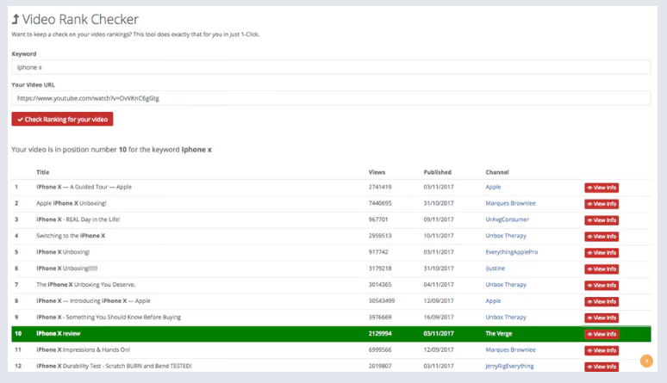Click title 'iPhone X — A Guided Tour — Apple'
The height and width of the screenshot is (383, 667).
[x=84, y=187]
